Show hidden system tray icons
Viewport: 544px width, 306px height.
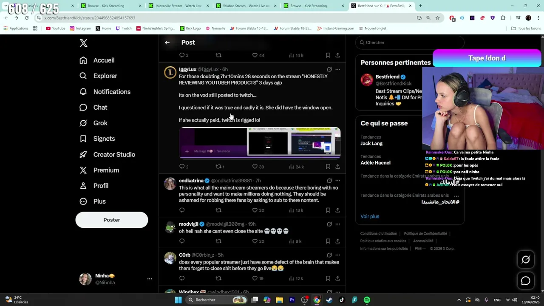459,300
